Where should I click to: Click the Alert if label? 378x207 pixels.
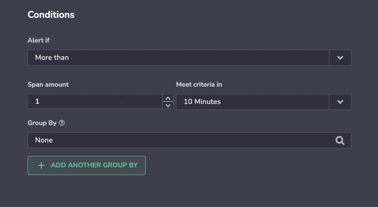[38, 40]
